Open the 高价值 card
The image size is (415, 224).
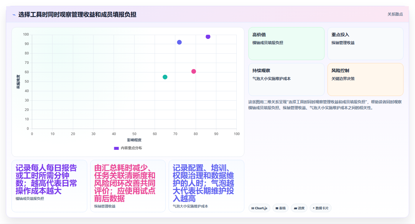pos(286,44)
